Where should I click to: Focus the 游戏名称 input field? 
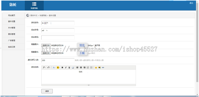[x=58, y=23]
